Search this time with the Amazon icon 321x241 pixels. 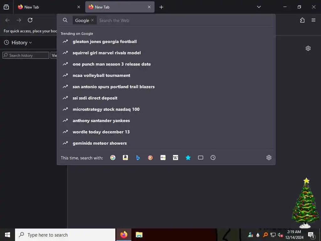tap(125, 158)
